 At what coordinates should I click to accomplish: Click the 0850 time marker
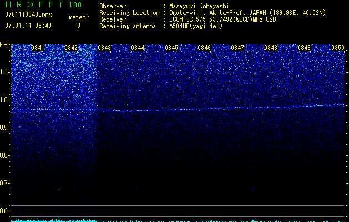coord(338,48)
